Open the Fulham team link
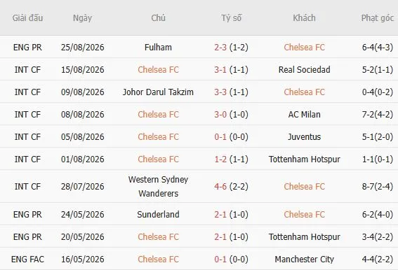This screenshot has height=270, width=398. pos(158,48)
